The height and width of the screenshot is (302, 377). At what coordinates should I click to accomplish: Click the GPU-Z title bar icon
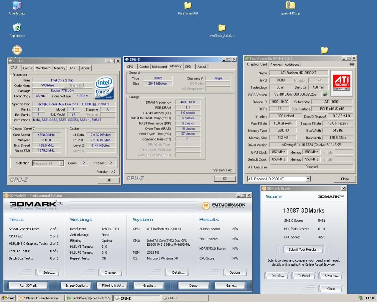tap(247, 58)
